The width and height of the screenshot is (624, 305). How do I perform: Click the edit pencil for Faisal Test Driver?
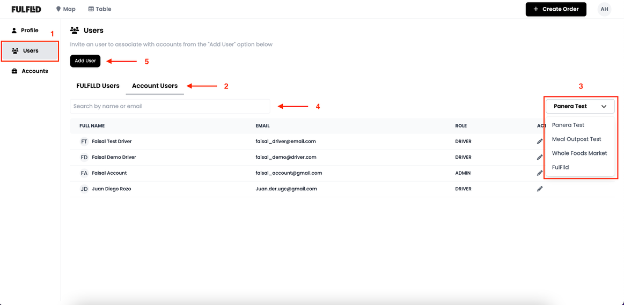[540, 142]
